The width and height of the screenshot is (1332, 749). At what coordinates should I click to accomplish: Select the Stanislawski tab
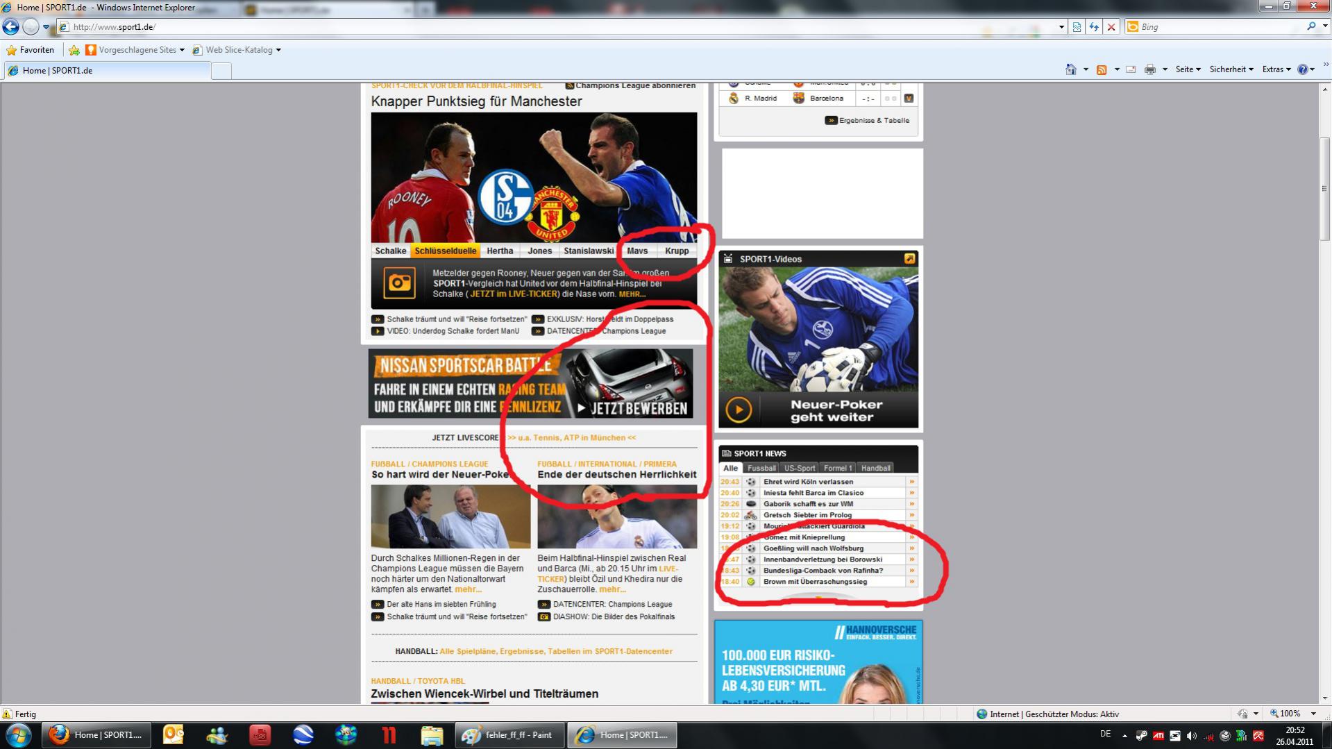589,251
